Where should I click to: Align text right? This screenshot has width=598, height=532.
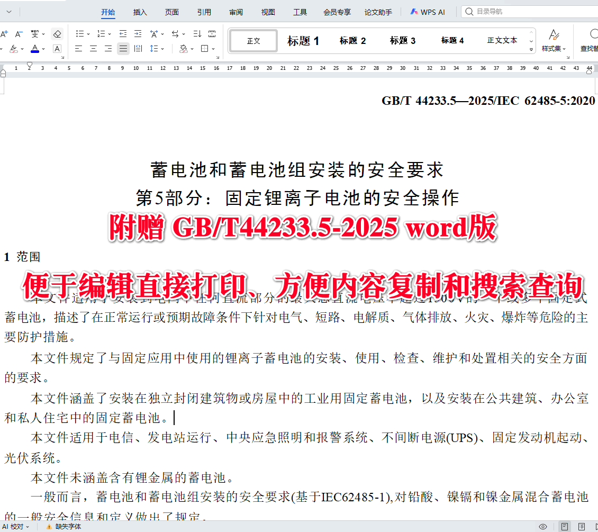(x=108, y=48)
